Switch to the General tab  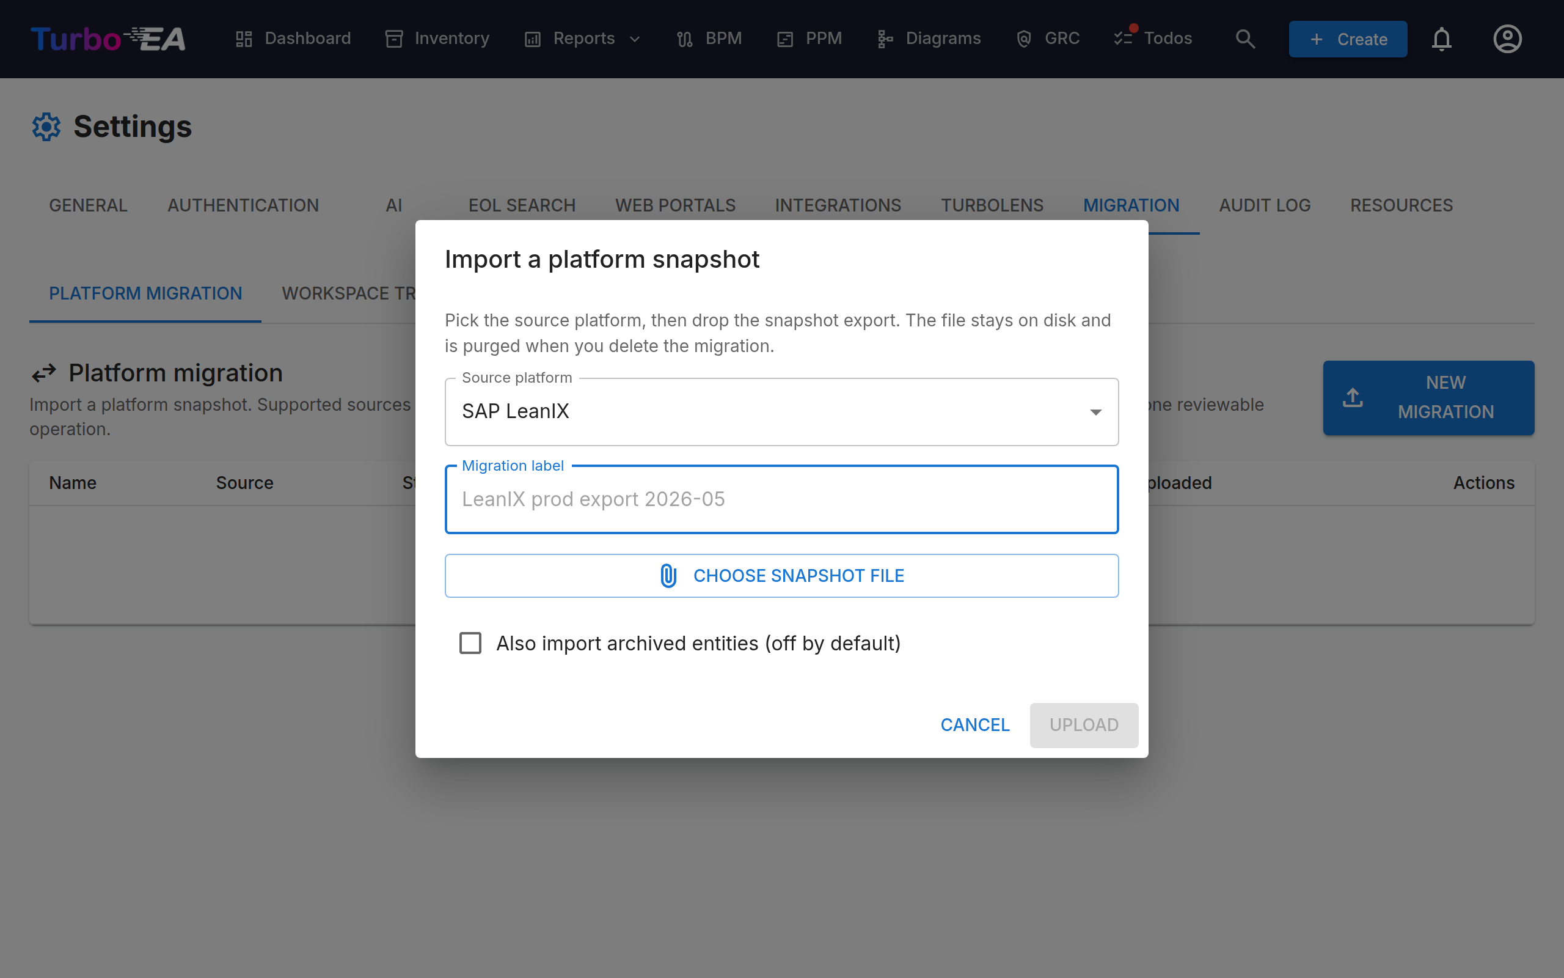tap(88, 206)
